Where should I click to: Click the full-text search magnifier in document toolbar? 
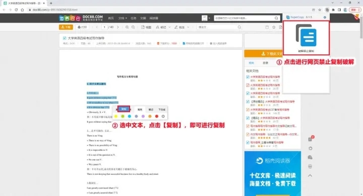click(x=239, y=27)
